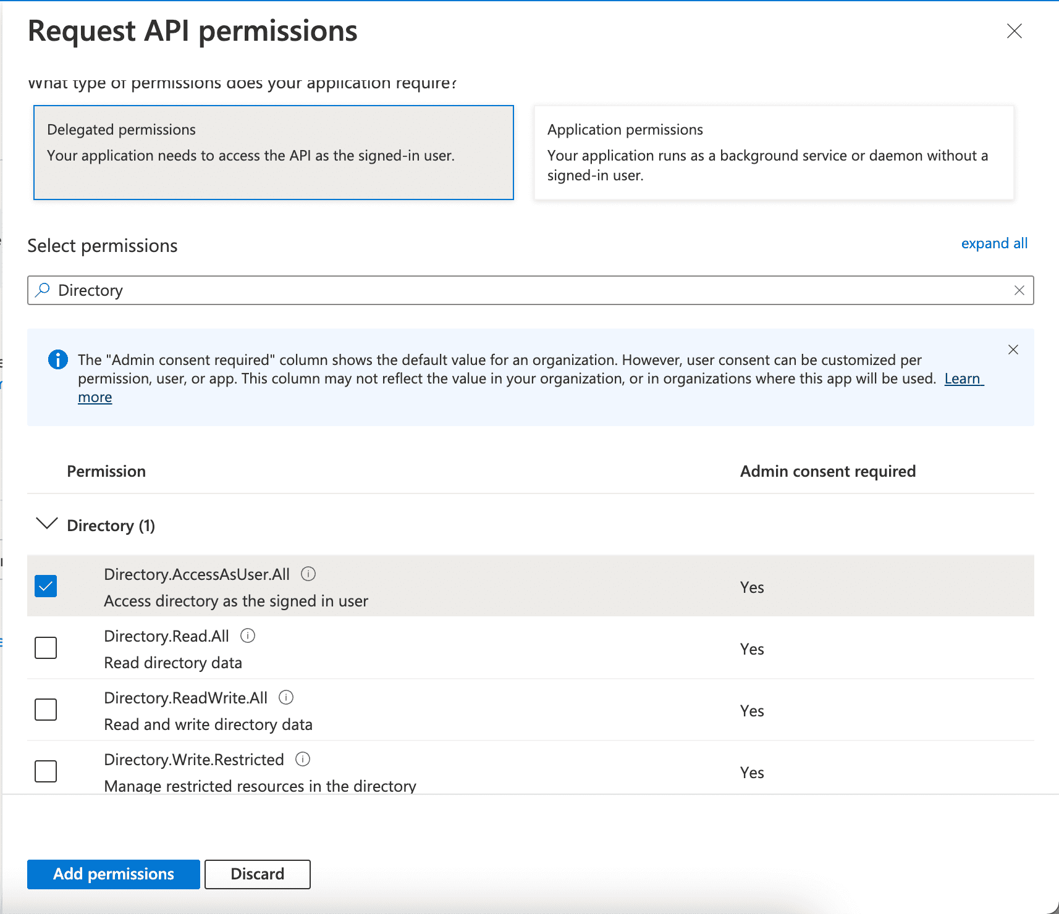This screenshot has height=914, width=1059.
Task: Click info icon beside Directory.Write.Restricted
Action: tap(303, 759)
